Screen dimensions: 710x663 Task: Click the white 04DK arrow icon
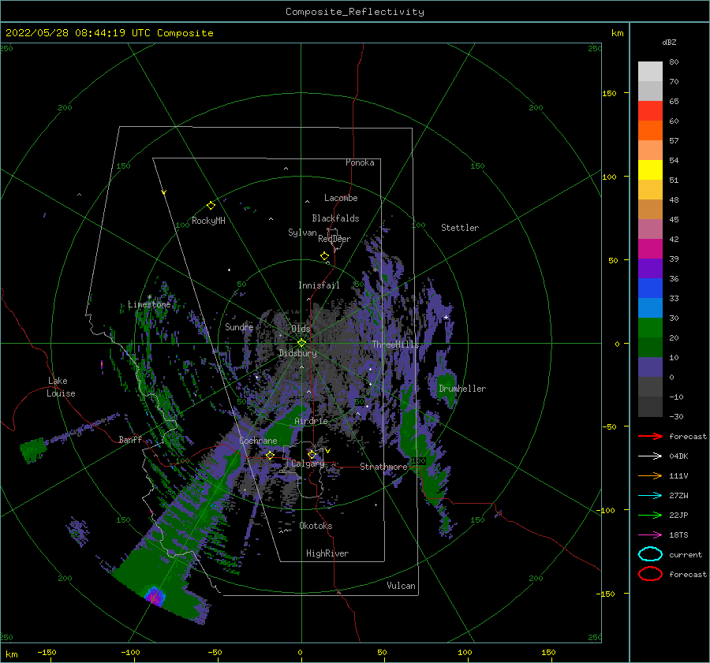(650, 456)
